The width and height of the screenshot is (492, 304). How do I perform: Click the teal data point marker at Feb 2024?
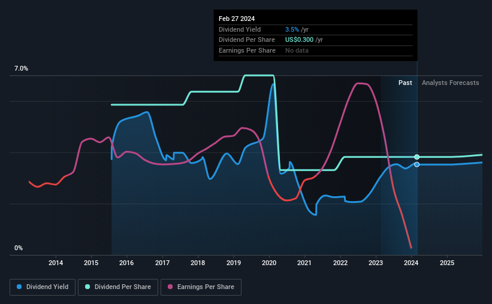tap(416, 157)
